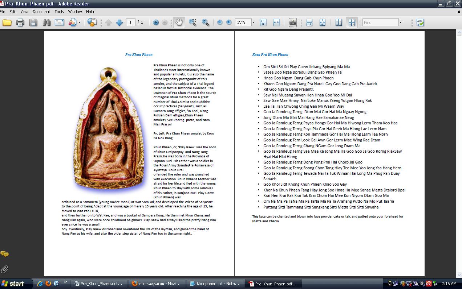This screenshot has width=462, height=289.
Task: Click the E-mail envelope icon
Action: [x=60, y=22]
